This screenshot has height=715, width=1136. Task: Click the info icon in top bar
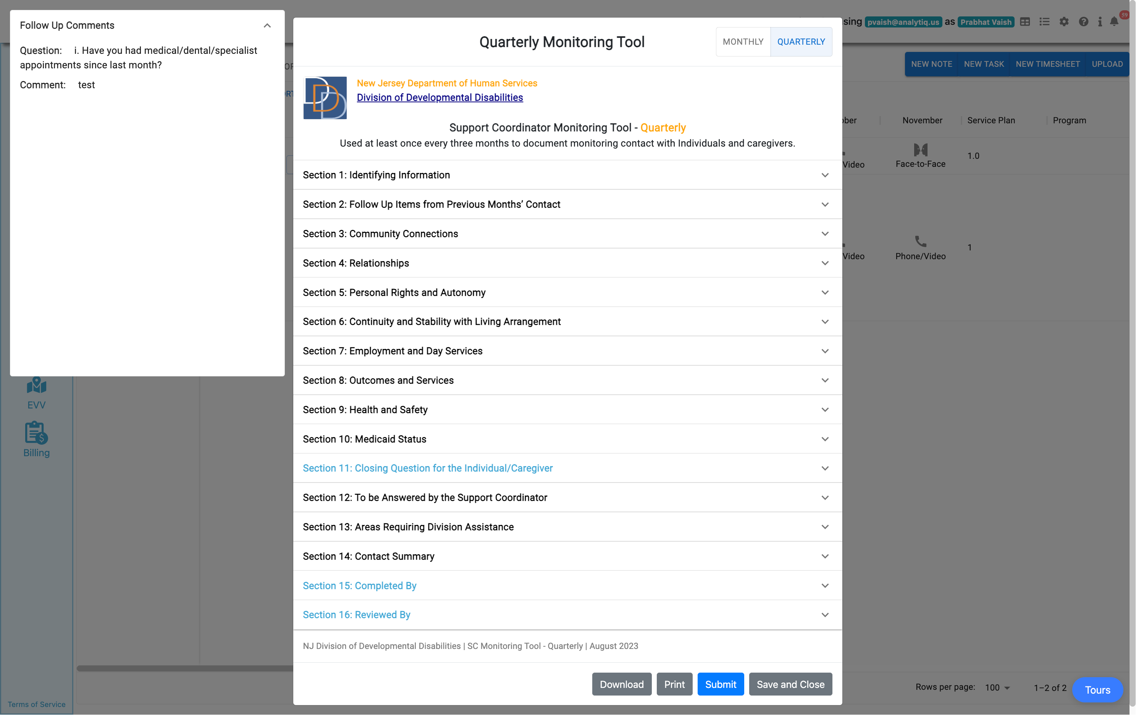pyautogui.click(x=1100, y=22)
